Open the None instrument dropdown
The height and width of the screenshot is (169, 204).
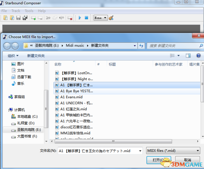click(101, 18)
